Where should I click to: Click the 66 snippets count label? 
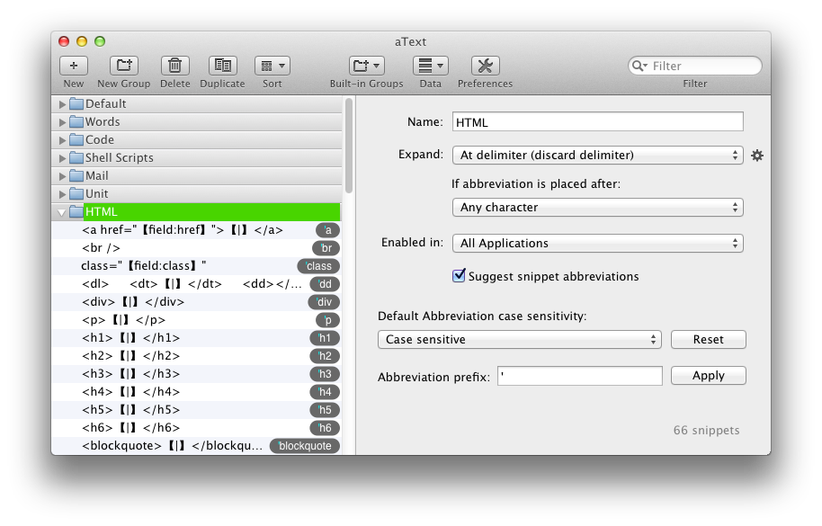[x=707, y=430]
